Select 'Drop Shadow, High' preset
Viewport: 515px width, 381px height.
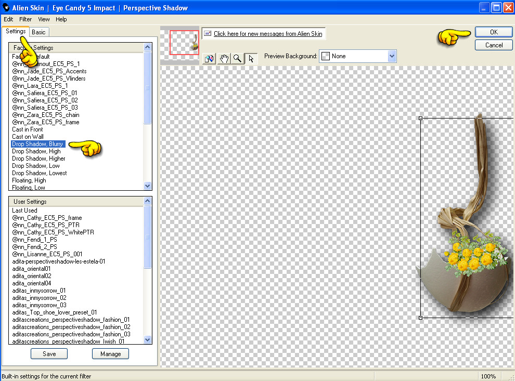(36, 151)
